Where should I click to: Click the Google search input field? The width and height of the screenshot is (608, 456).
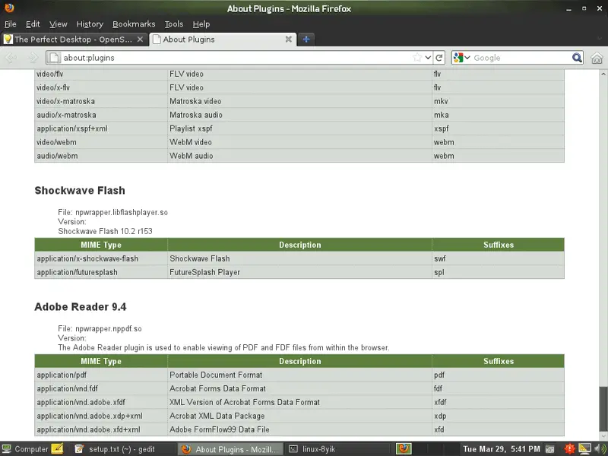pyautogui.click(x=521, y=58)
